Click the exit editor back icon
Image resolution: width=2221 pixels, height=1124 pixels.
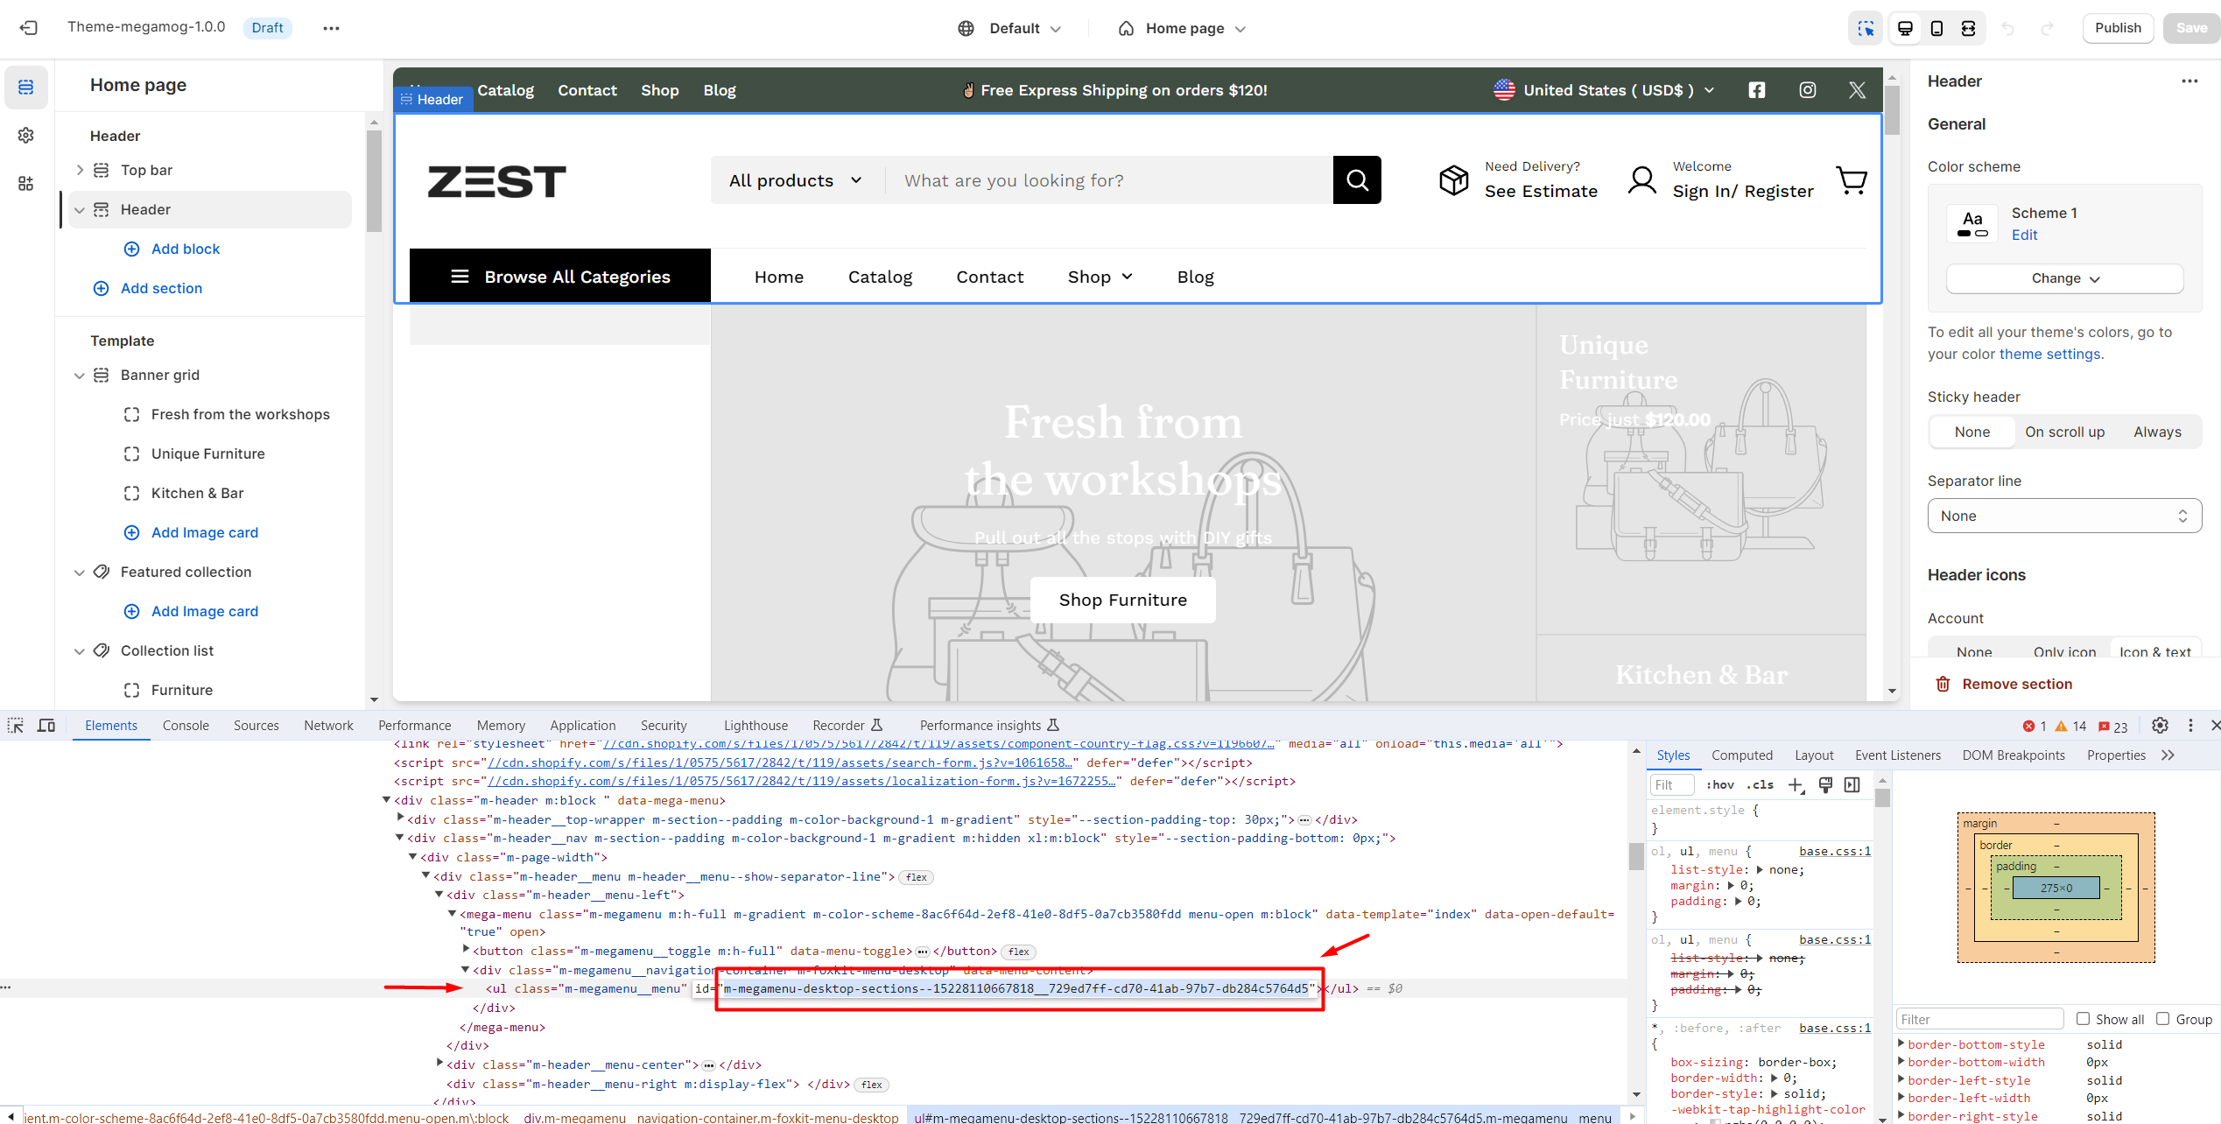pos(29,28)
